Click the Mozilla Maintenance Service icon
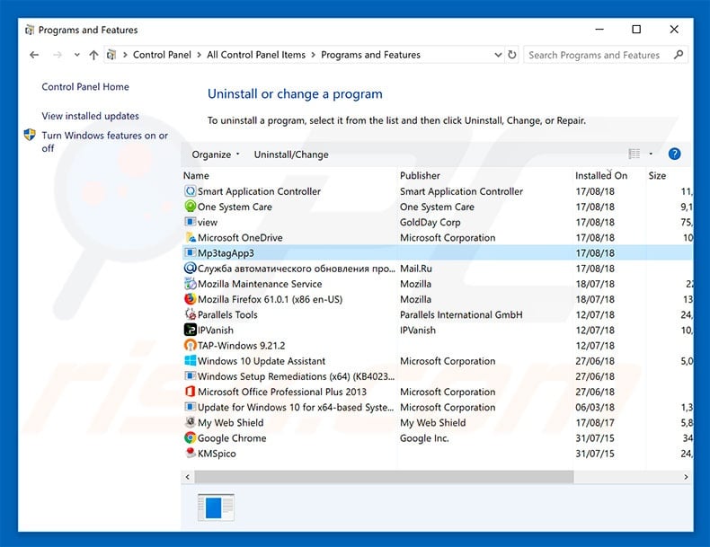 click(191, 284)
